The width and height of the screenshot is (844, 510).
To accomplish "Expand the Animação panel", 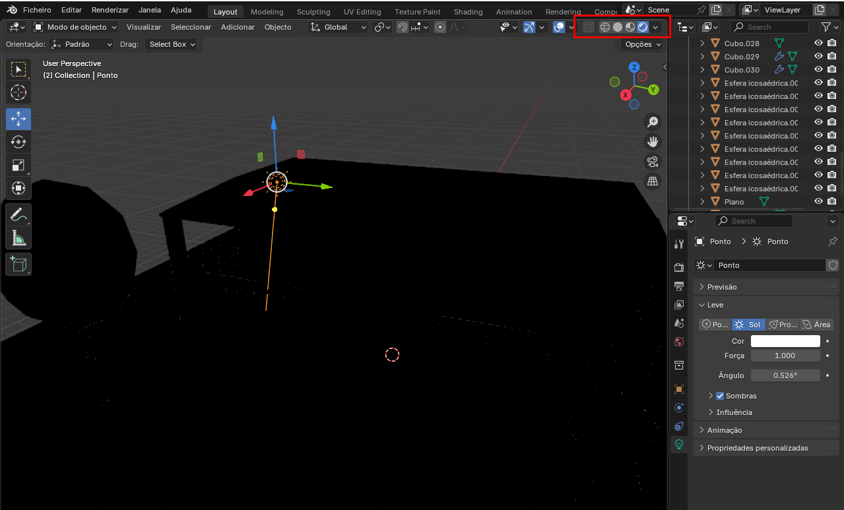I will (766, 430).
